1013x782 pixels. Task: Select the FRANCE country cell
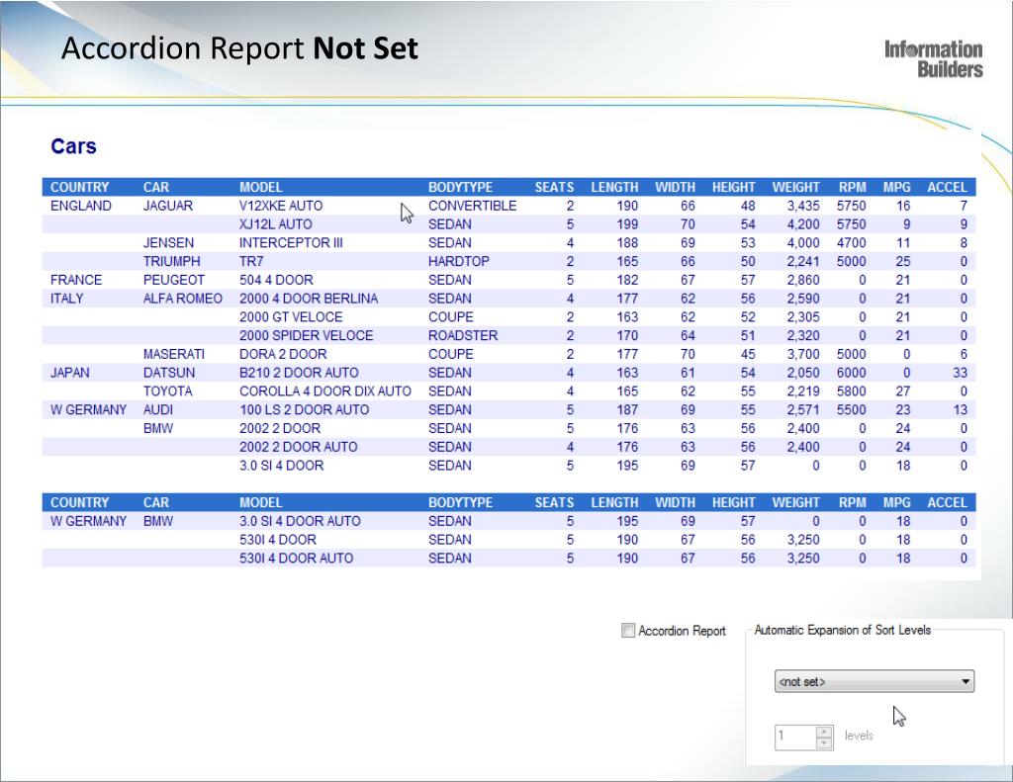tap(76, 280)
